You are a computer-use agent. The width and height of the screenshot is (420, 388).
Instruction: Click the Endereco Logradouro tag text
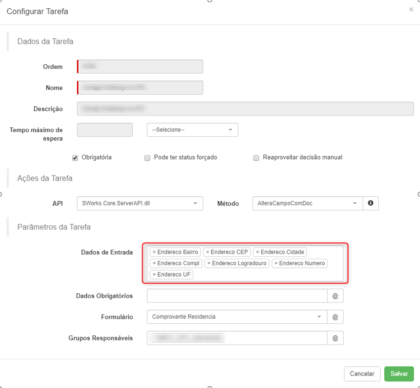click(239, 263)
